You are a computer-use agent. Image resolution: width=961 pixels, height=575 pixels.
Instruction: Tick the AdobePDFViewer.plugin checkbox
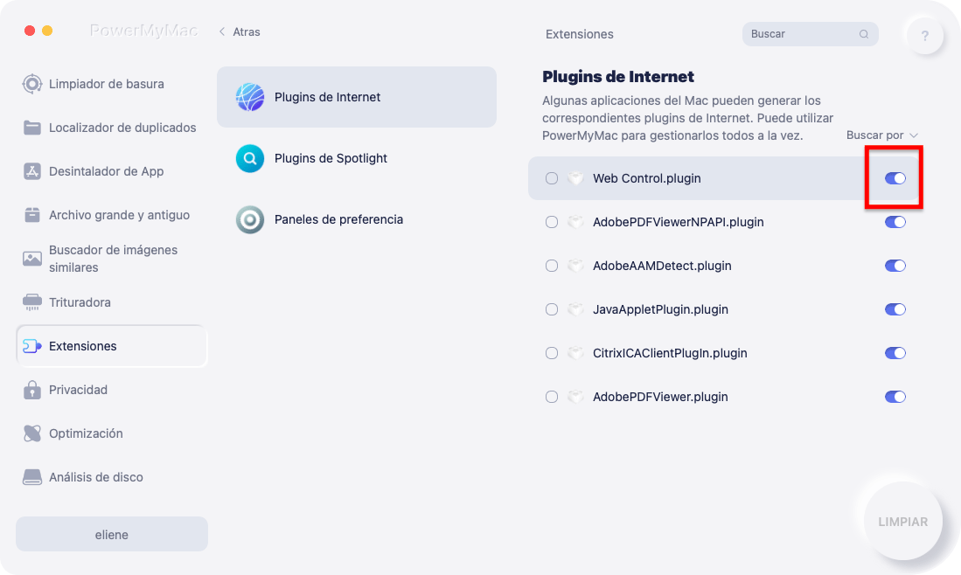(552, 397)
